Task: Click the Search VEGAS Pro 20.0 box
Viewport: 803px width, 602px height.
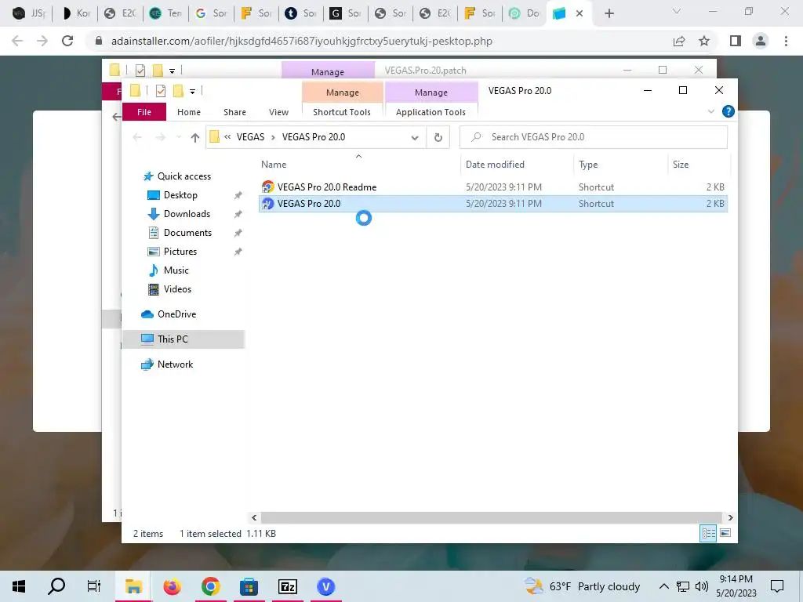Action: point(593,137)
